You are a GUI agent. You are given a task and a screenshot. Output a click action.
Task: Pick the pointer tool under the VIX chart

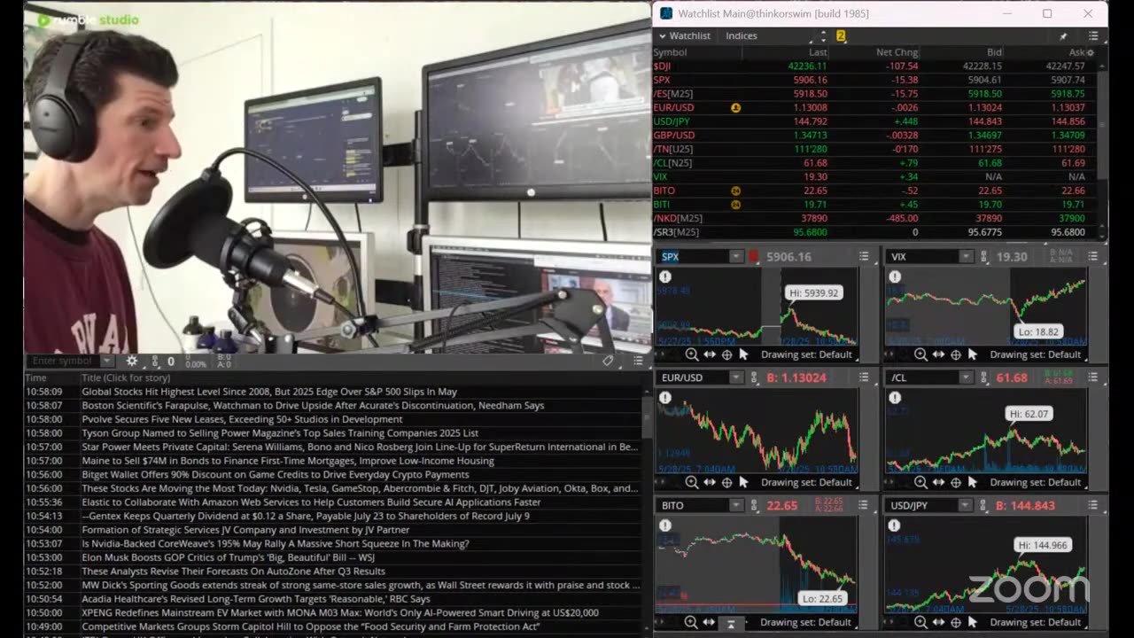[x=972, y=354]
